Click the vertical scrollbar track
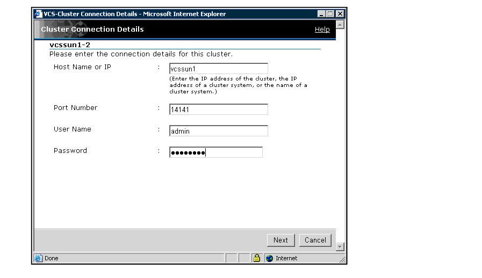Image resolution: width=482 pixels, height=278 pixels. click(x=340, y=134)
